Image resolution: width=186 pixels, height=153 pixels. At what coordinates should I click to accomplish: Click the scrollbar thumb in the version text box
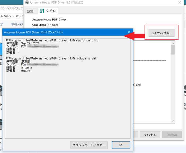[172, 50]
